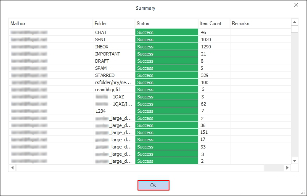Click the item count 7 in 1234 row
This screenshot has width=307, height=196.
coord(203,111)
